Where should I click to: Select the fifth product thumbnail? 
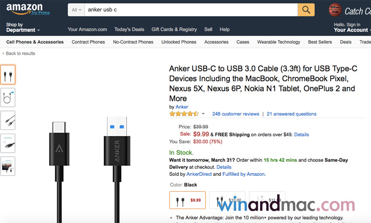click(x=8, y=165)
